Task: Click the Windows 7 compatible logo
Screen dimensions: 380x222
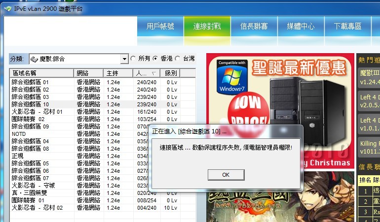Action: [x=232, y=77]
